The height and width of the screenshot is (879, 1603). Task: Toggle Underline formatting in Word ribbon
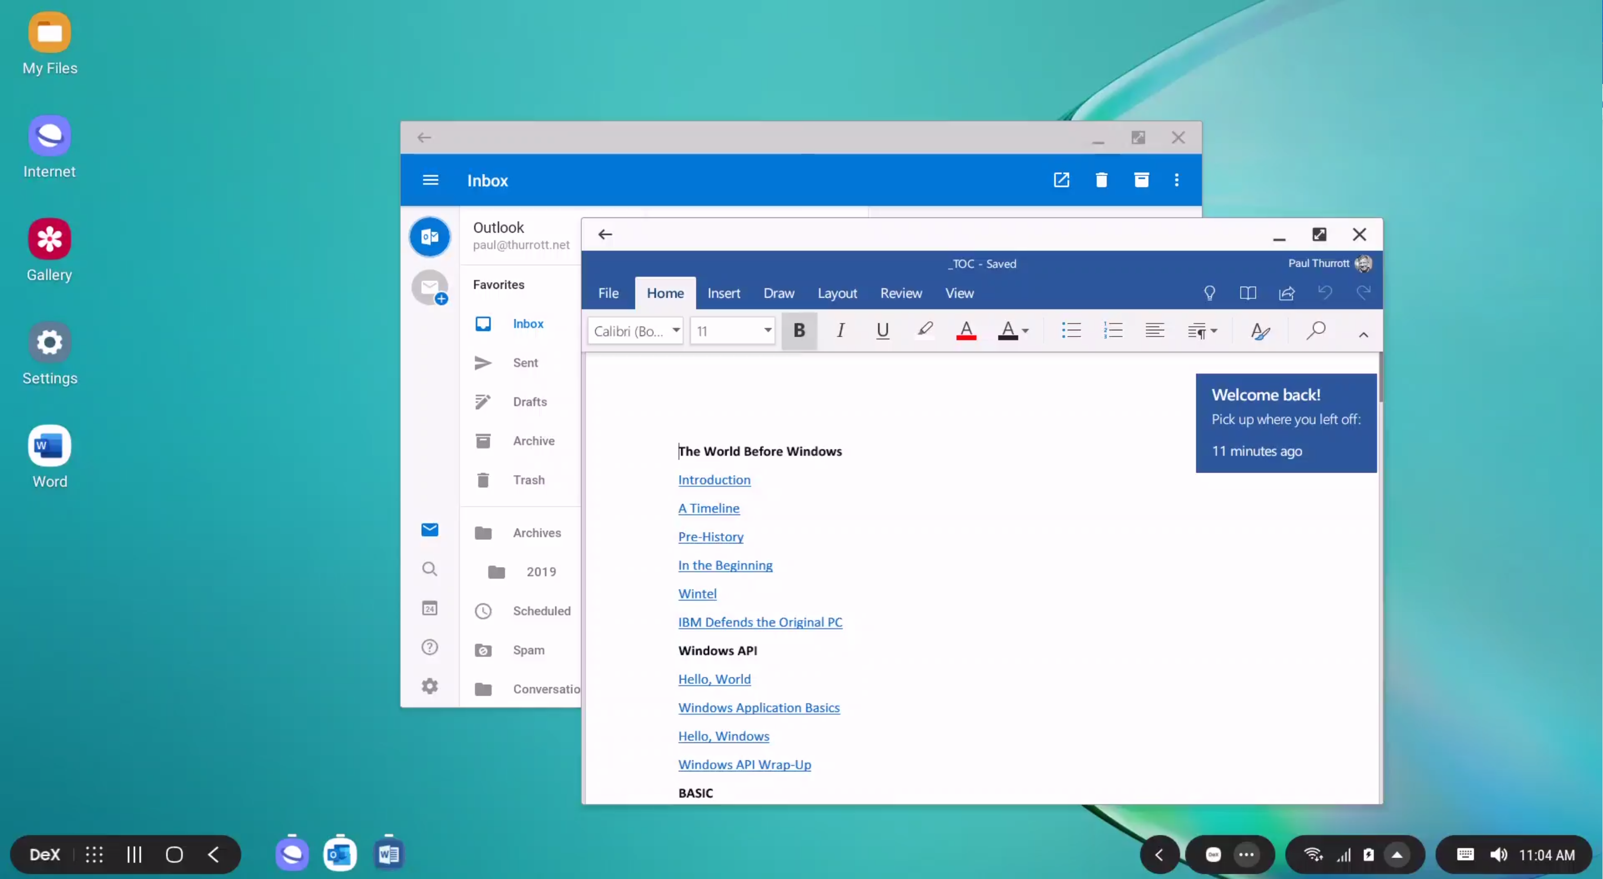click(882, 330)
